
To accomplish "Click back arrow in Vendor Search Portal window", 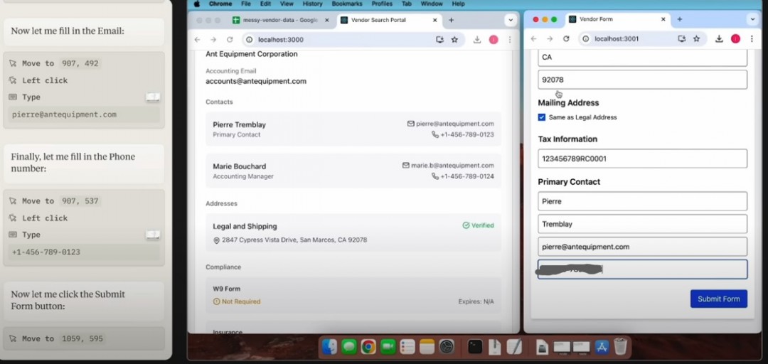I will click(x=197, y=40).
